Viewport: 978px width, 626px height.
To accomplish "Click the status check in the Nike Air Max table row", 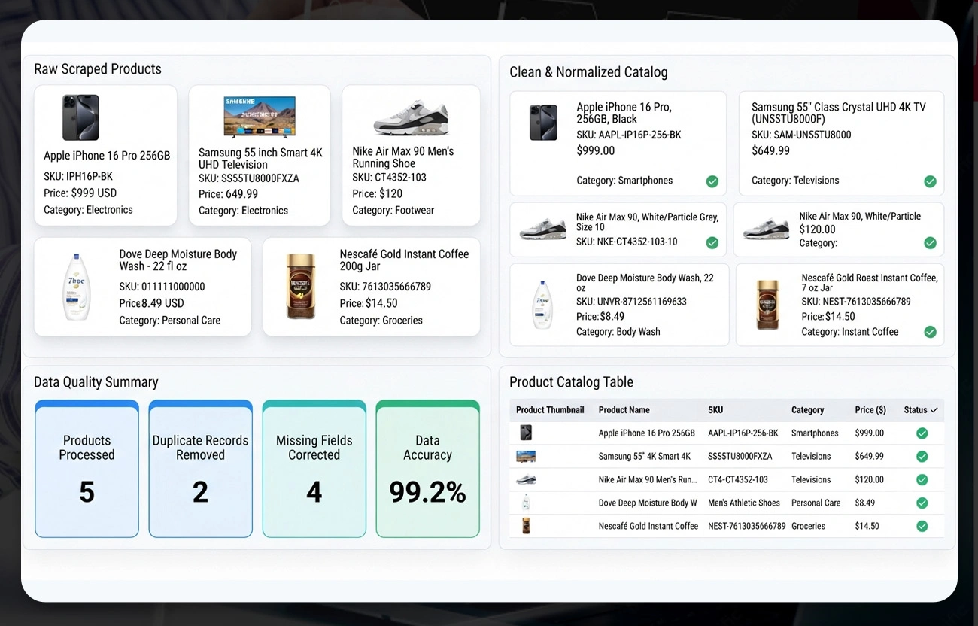I will coord(922,480).
